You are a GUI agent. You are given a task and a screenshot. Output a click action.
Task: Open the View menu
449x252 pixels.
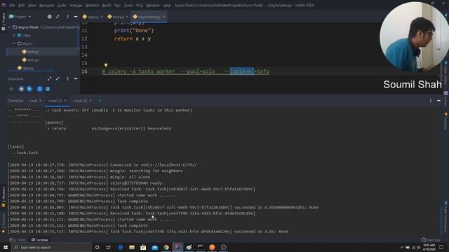[32, 5]
